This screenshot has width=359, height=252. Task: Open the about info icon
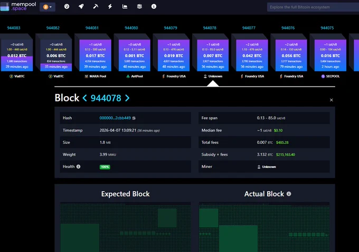coord(154,6)
